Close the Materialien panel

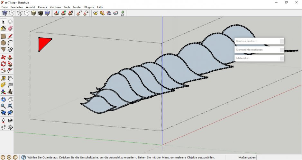[x=282, y=59]
